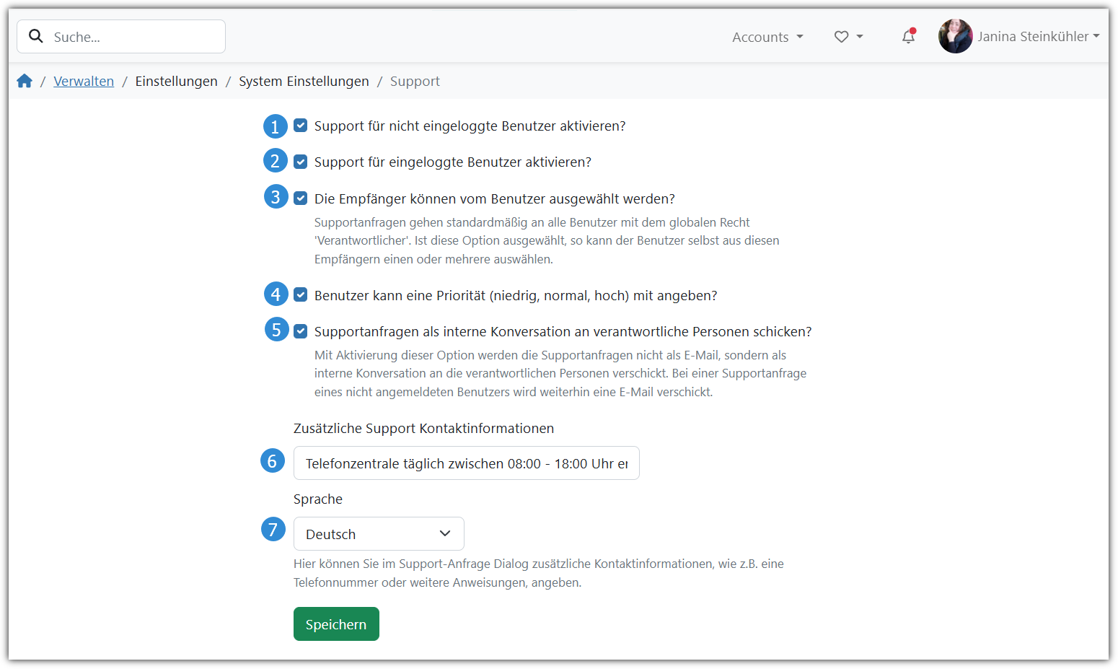Click the Speichern button
1118x669 pixels.
pos(336,624)
